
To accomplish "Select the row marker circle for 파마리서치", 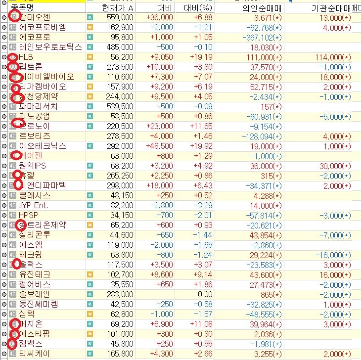I will [x=4, y=106].
